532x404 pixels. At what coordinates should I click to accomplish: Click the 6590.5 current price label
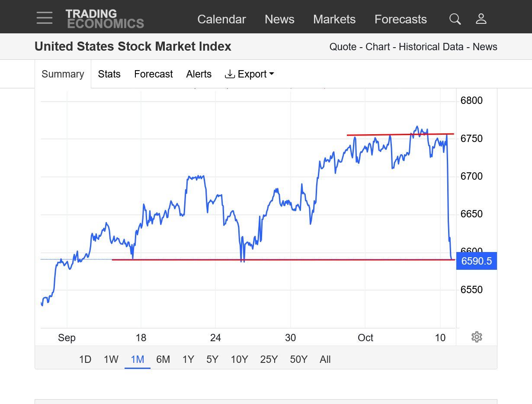pyautogui.click(x=477, y=261)
